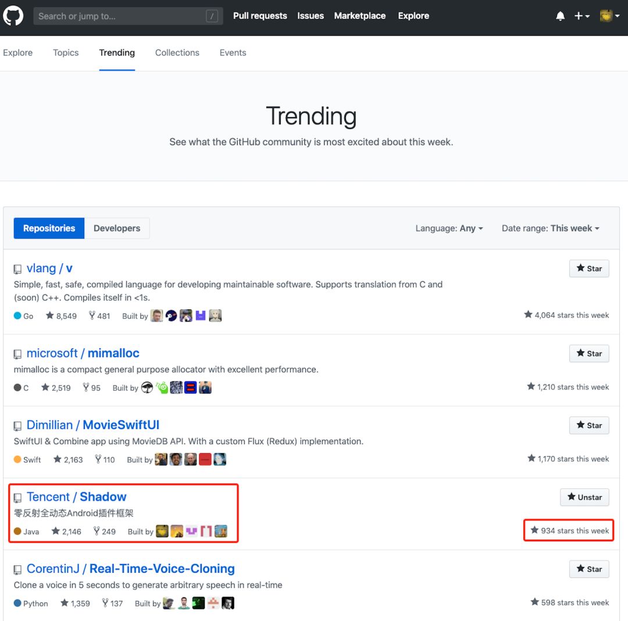The height and width of the screenshot is (621, 628).
Task: Open Issues in header
Action: coord(311,16)
